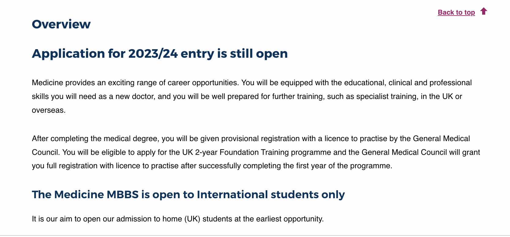510x237 pixels.
Task: Click the Application for 2023/24 entry heading
Action: tap(159, 53)
